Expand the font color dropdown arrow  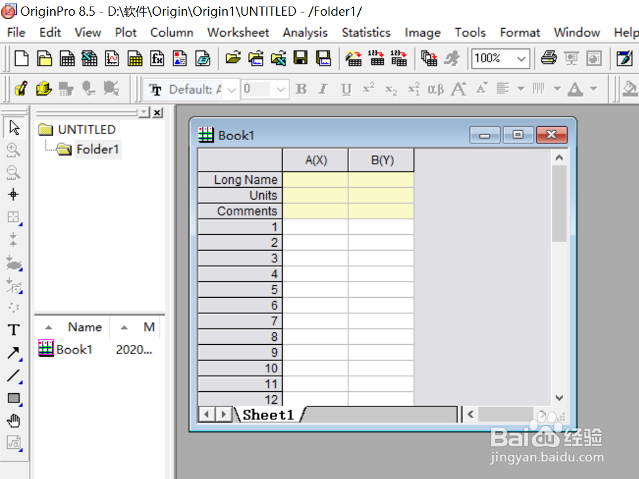pos(593,89)
